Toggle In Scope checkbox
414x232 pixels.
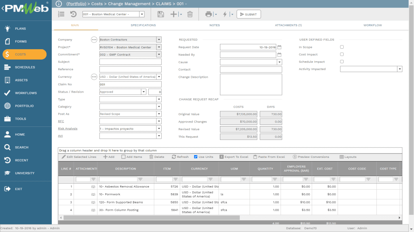(x=342, y=47)
